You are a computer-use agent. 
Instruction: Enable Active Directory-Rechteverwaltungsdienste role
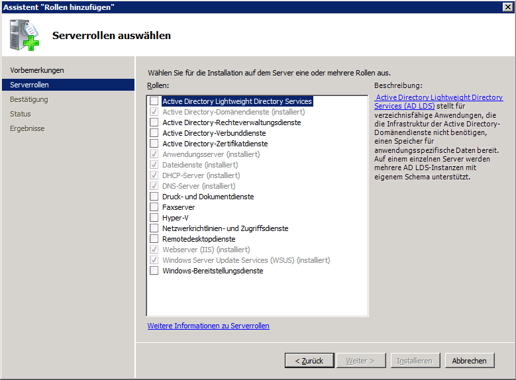coord(154,122)
